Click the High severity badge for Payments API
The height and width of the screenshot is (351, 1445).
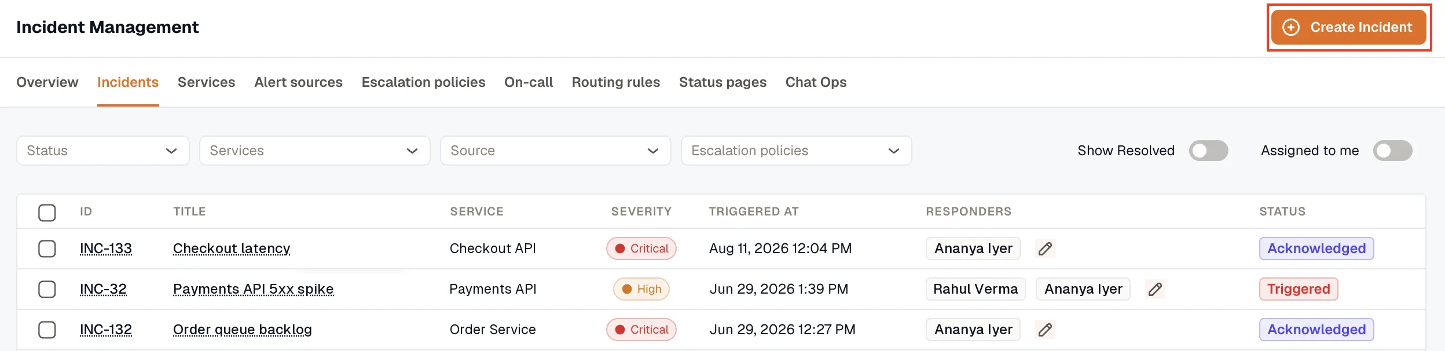pyautogui.click(x=641, y=289)
